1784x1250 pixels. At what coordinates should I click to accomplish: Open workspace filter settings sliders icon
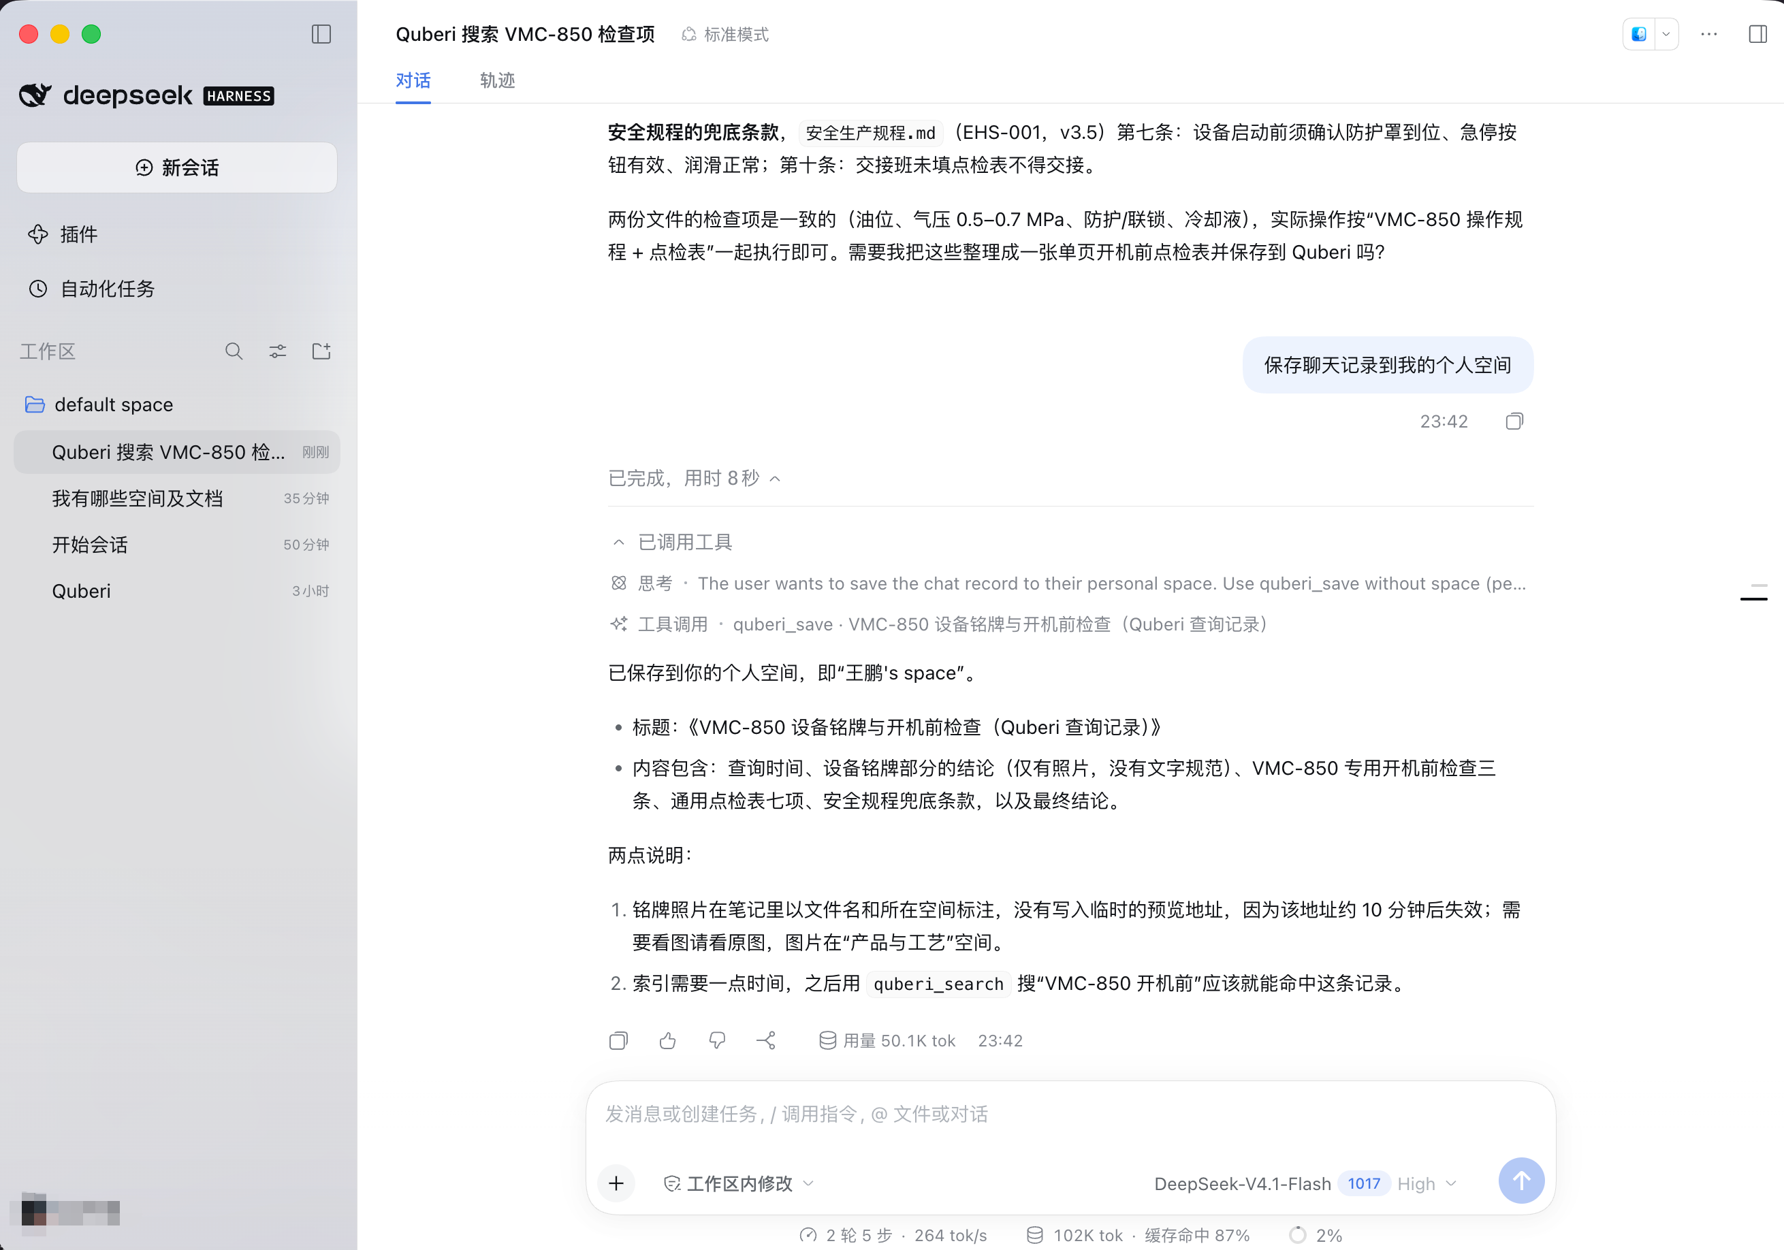(277, 351)
